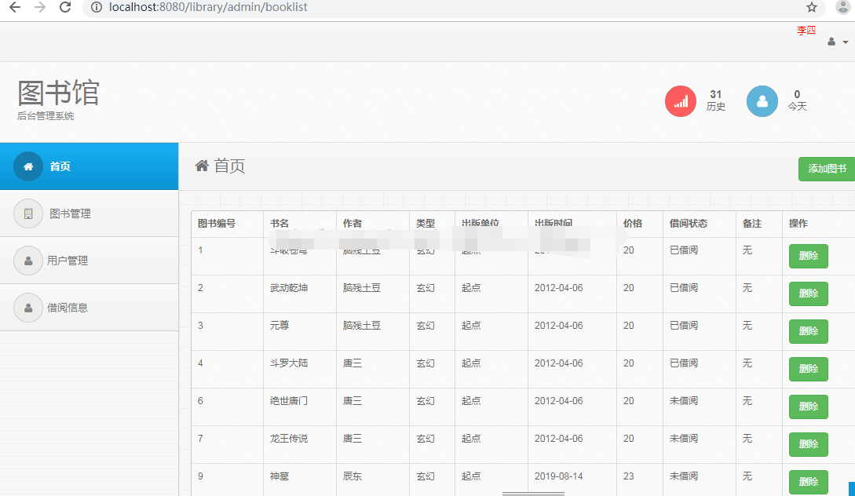Delete the book 武动乾坤 with its 删除 button
855x496 pixels.
tap(808, 294)
